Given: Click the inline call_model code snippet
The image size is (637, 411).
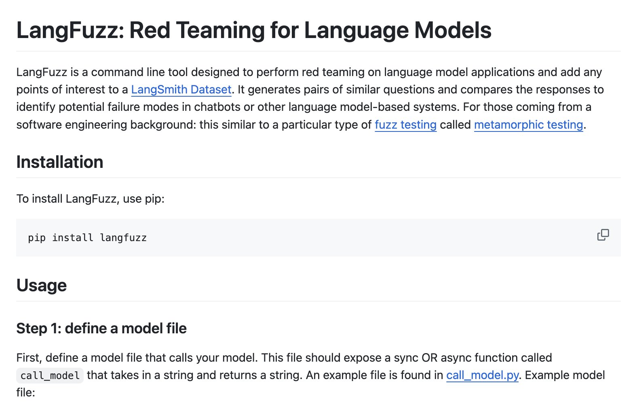Looking at the screenshot, I should [50, 376].
